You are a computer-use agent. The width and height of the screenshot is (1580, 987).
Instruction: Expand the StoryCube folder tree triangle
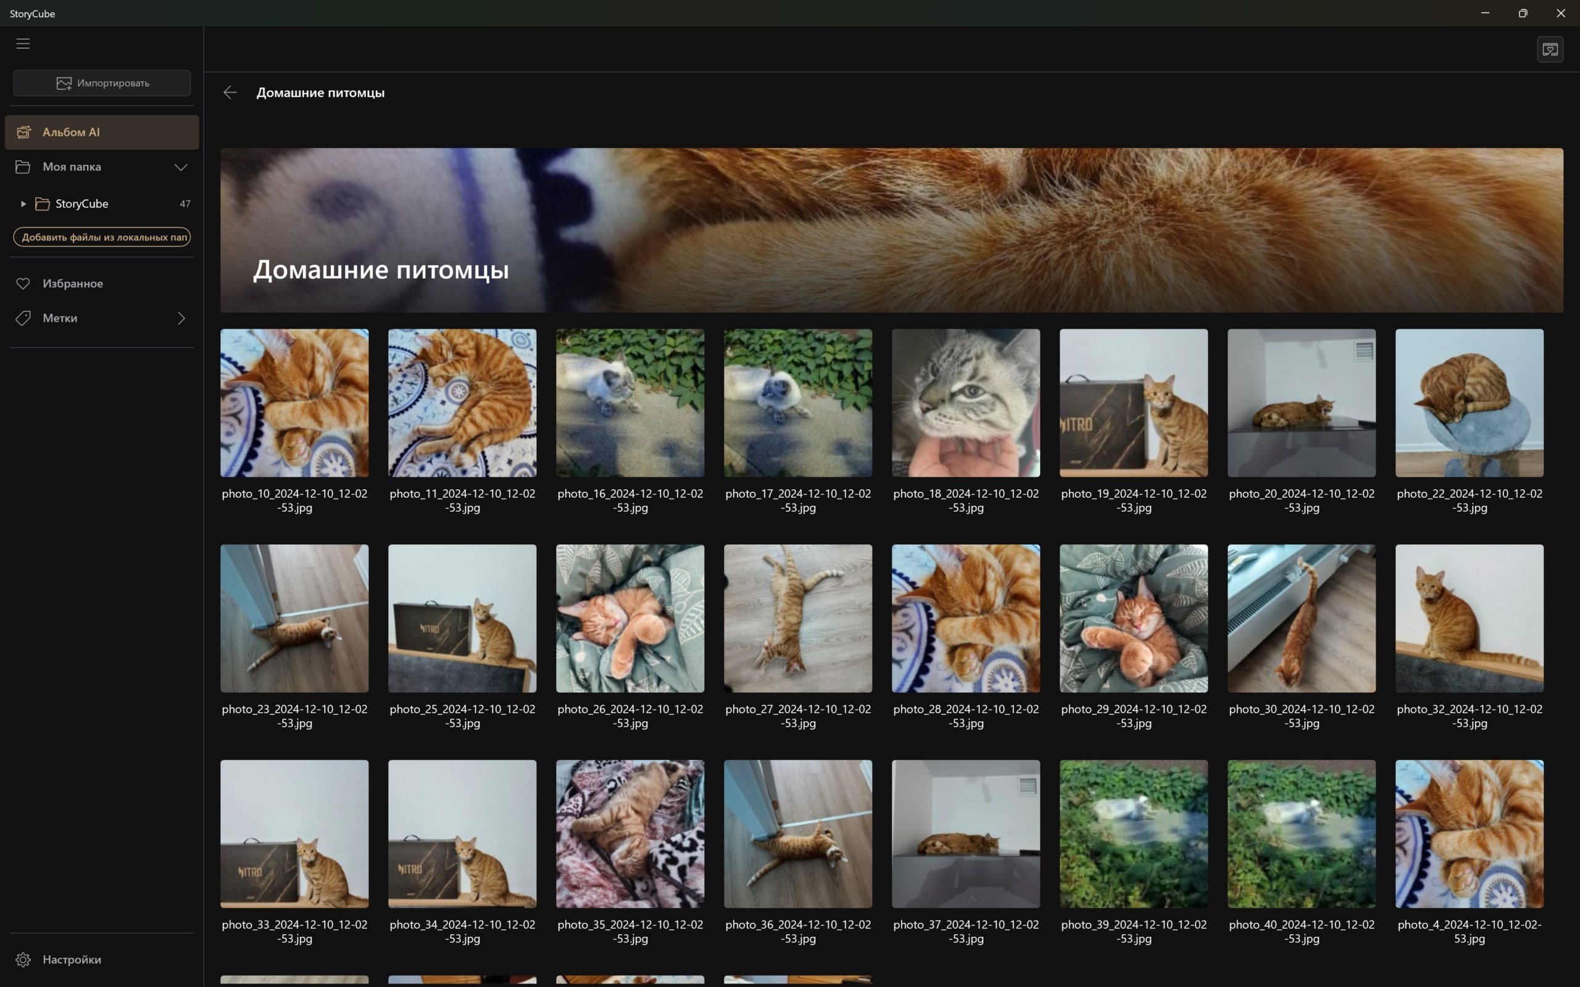click(23, 204)
